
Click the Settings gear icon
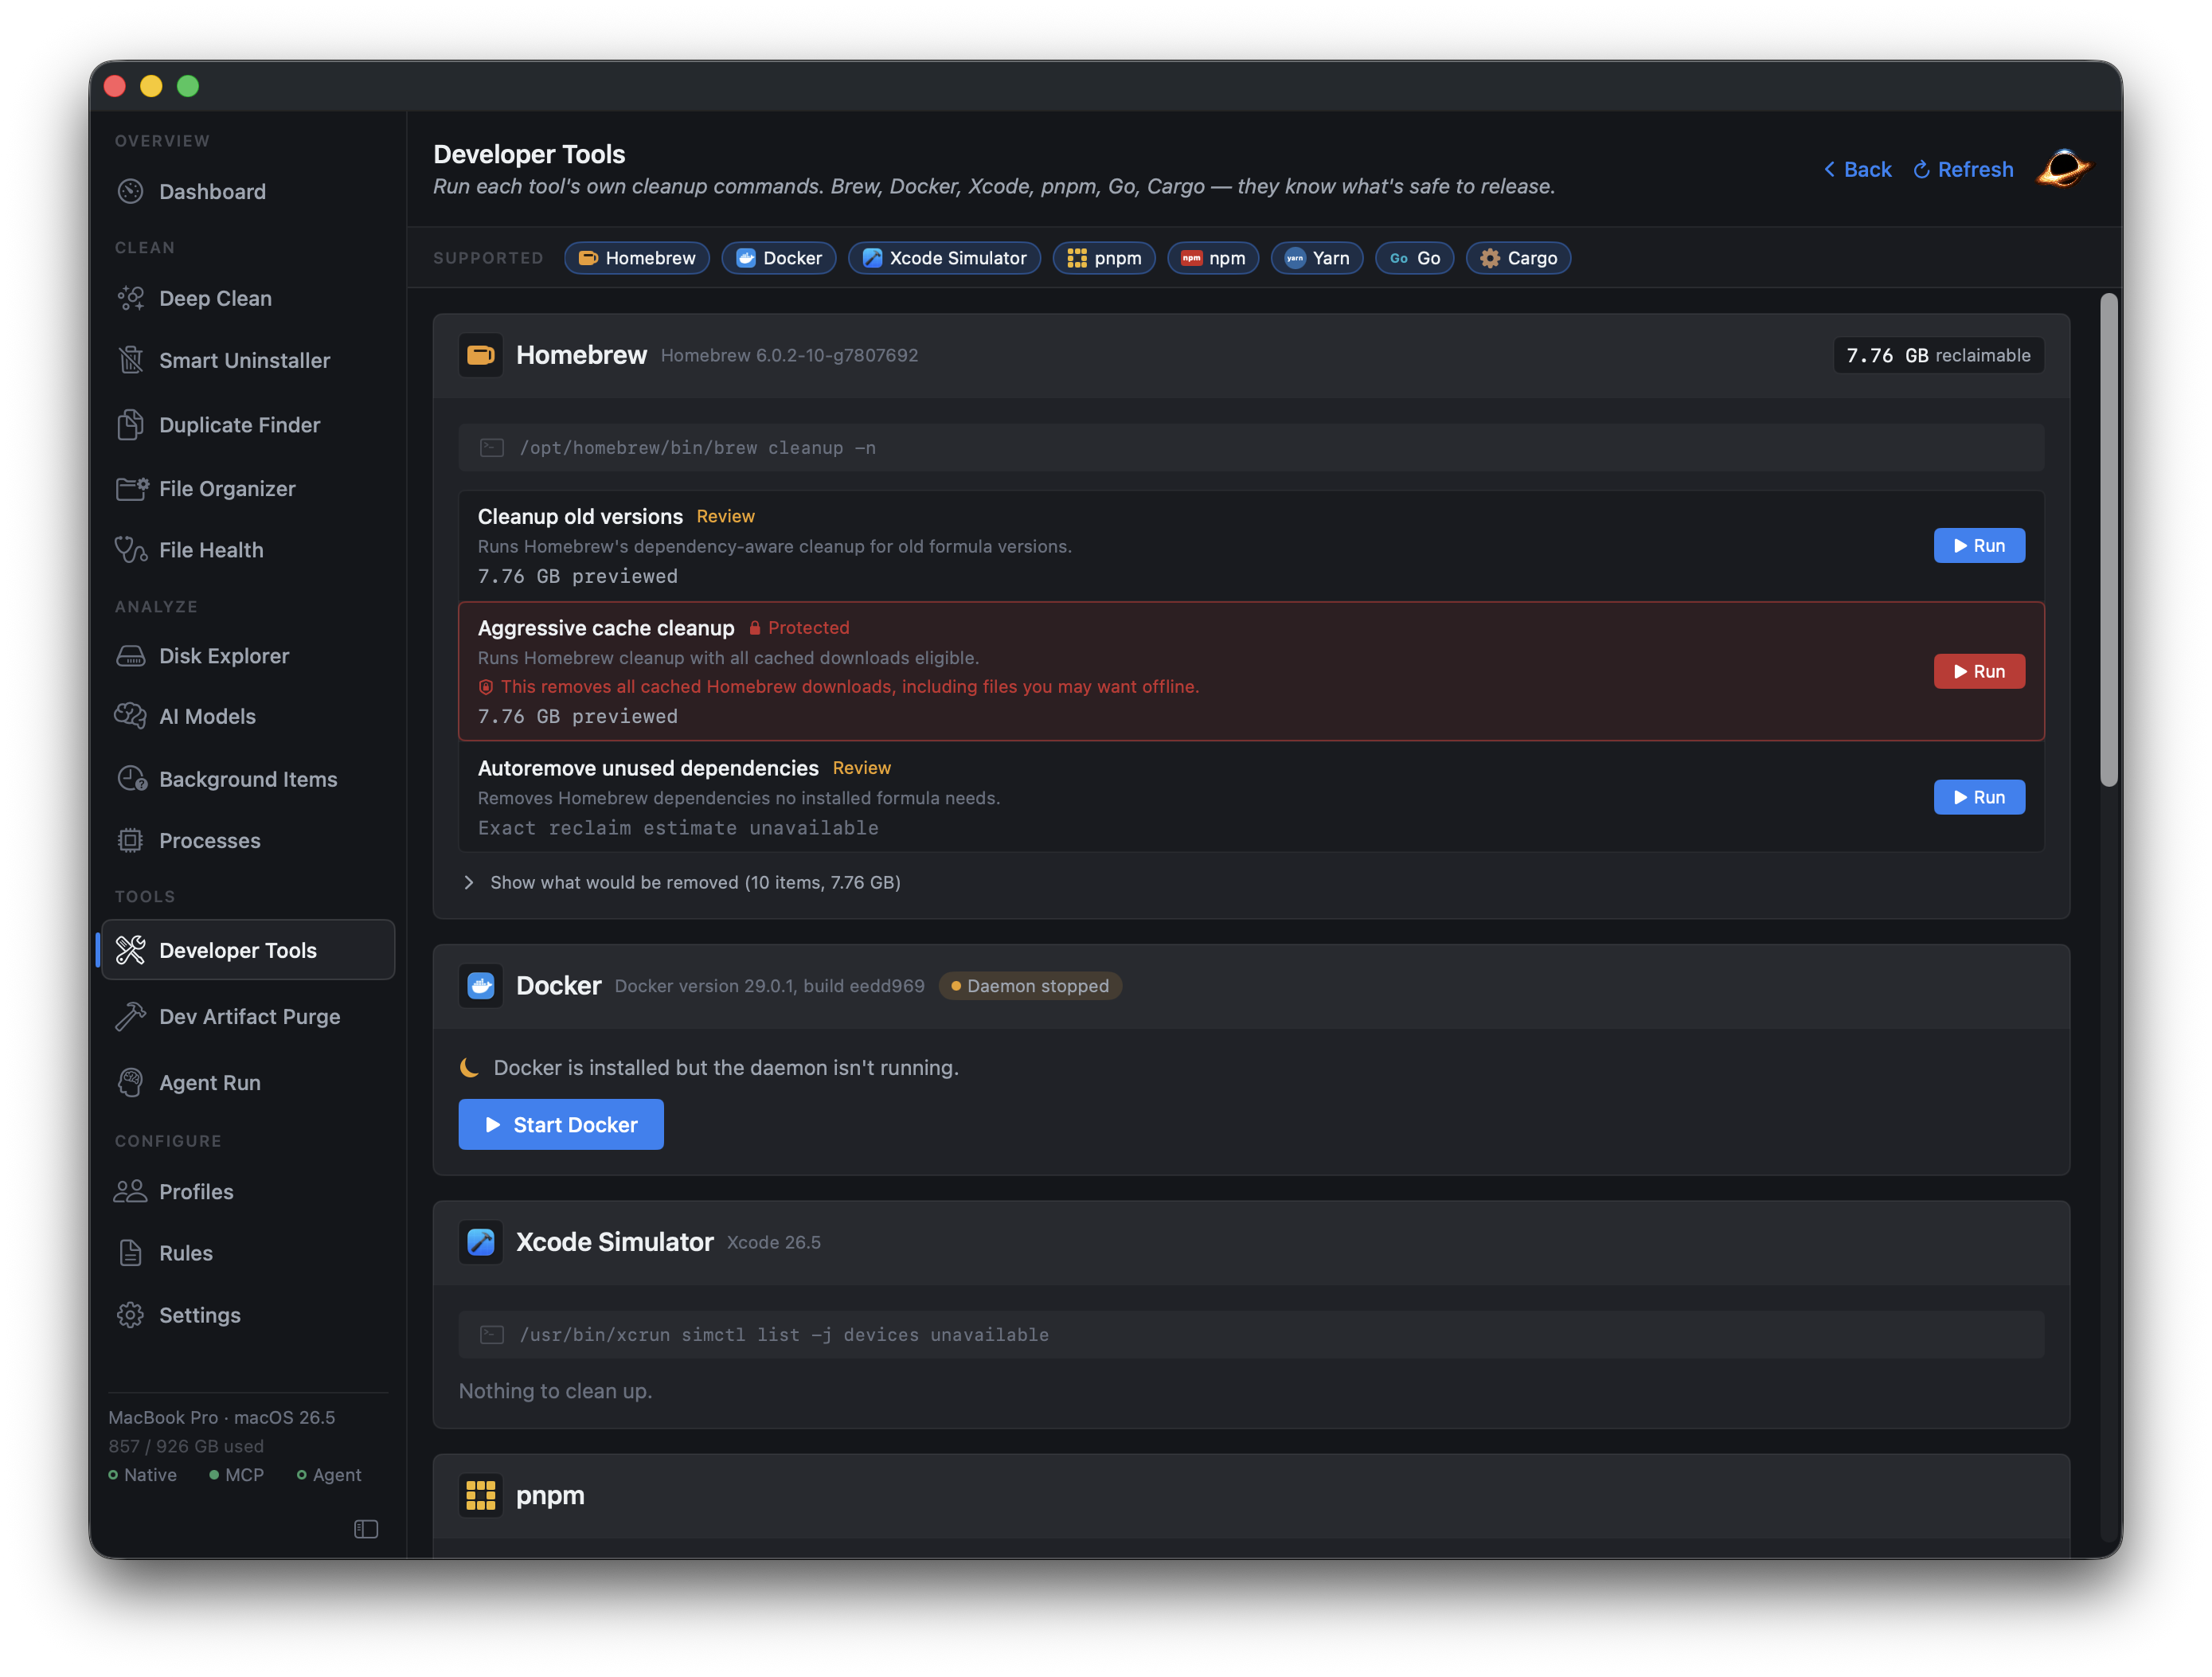point(131,1315)
